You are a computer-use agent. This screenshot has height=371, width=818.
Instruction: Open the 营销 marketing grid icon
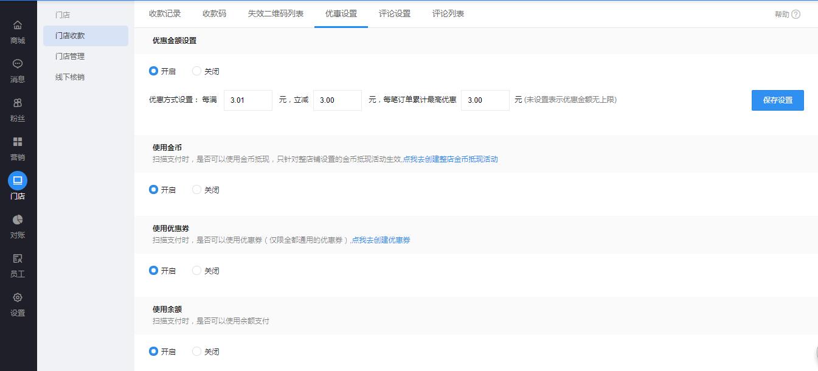coord(18,142)
